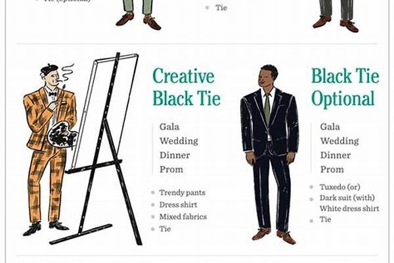Click 'Mixed fabrics' bullet item

coord(183,217)
